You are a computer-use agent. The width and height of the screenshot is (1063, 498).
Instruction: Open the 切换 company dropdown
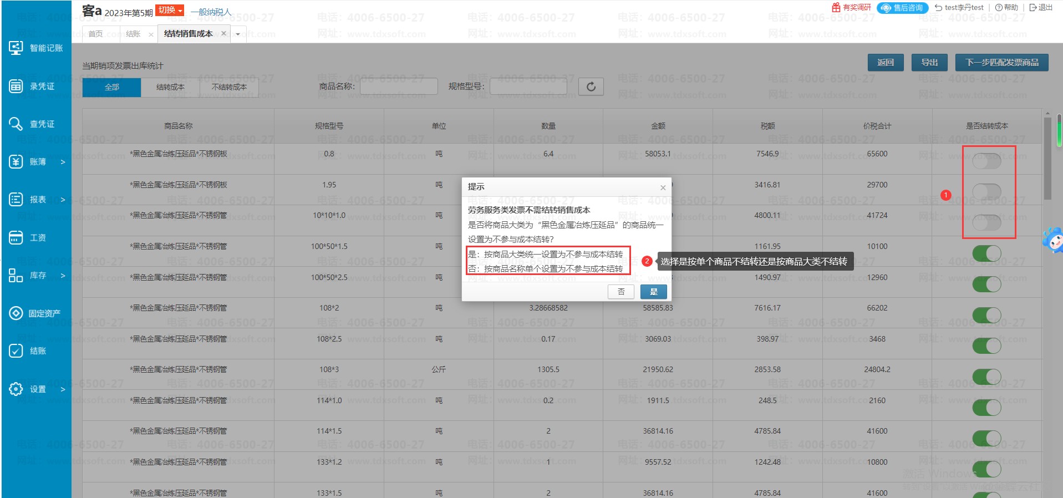point(170,10)
